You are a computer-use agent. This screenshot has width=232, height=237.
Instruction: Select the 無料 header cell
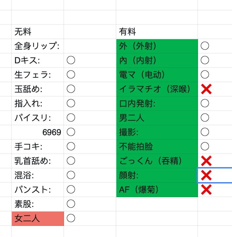click(x=37, y=32)
